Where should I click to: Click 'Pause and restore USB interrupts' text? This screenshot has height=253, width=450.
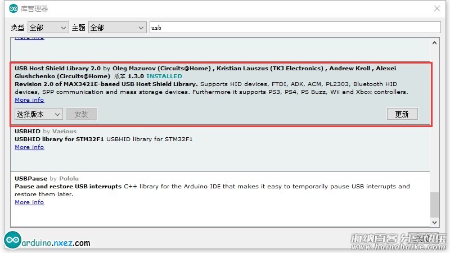pos(68,186)
